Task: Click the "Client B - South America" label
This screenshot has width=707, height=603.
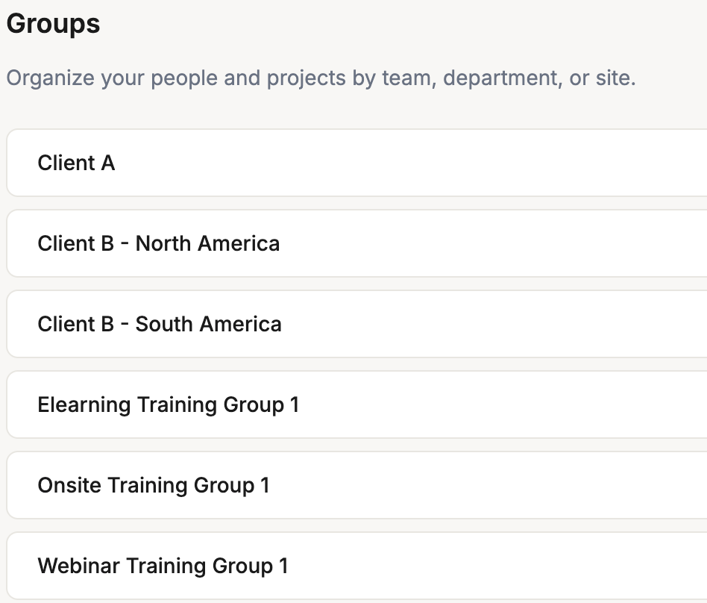Action: tap(160, 325)
